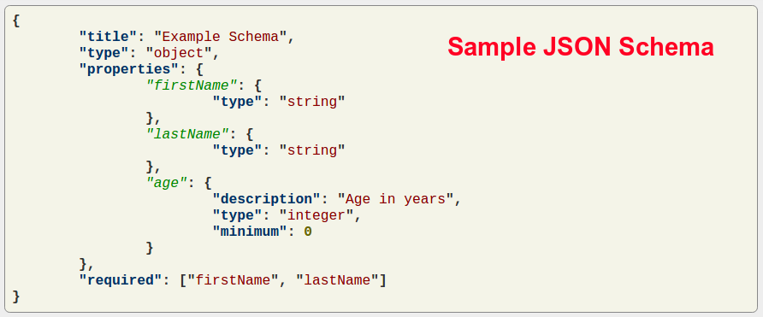Click the "minimum" key
Image resolution: width=763 pixels, height=317 pixels.
[250, 232]
